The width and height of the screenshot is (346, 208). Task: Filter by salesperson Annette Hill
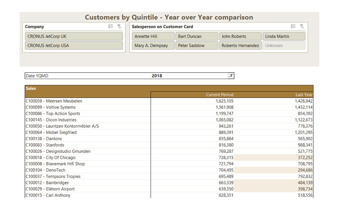coord(153,36)
